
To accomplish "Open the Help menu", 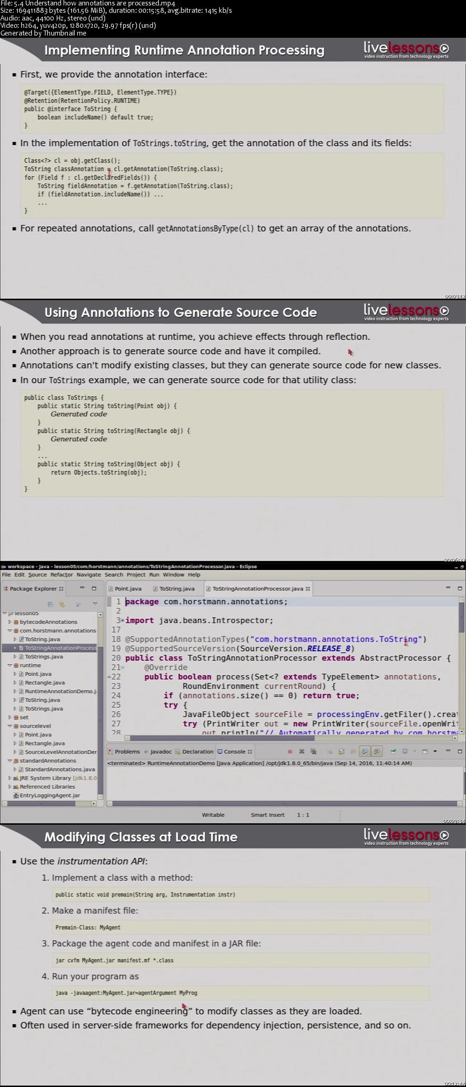I will 194,575.
